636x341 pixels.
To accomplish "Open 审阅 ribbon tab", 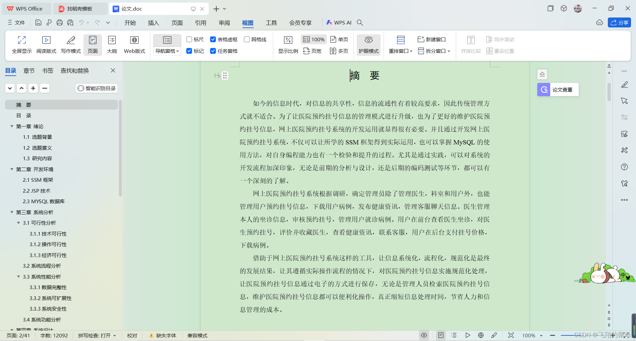I will click(224, 22).
